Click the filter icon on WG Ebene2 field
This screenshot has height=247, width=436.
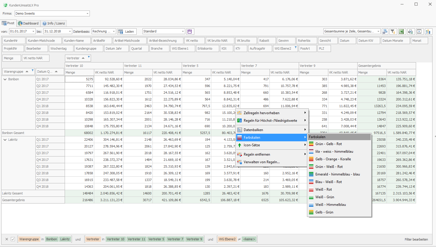(x=296, y=47)
